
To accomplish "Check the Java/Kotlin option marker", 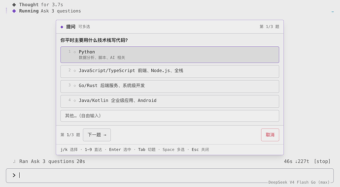I will point(75,101).
